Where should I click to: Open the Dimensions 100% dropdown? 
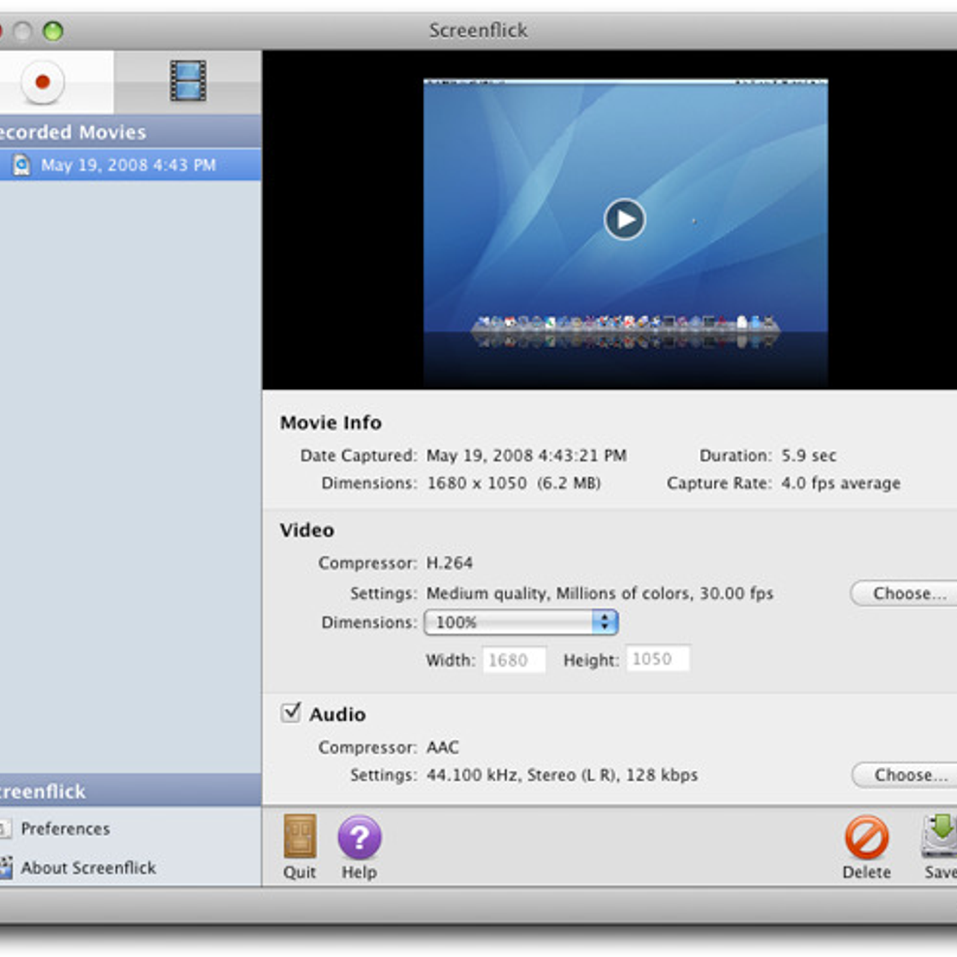tap(521, 622)
